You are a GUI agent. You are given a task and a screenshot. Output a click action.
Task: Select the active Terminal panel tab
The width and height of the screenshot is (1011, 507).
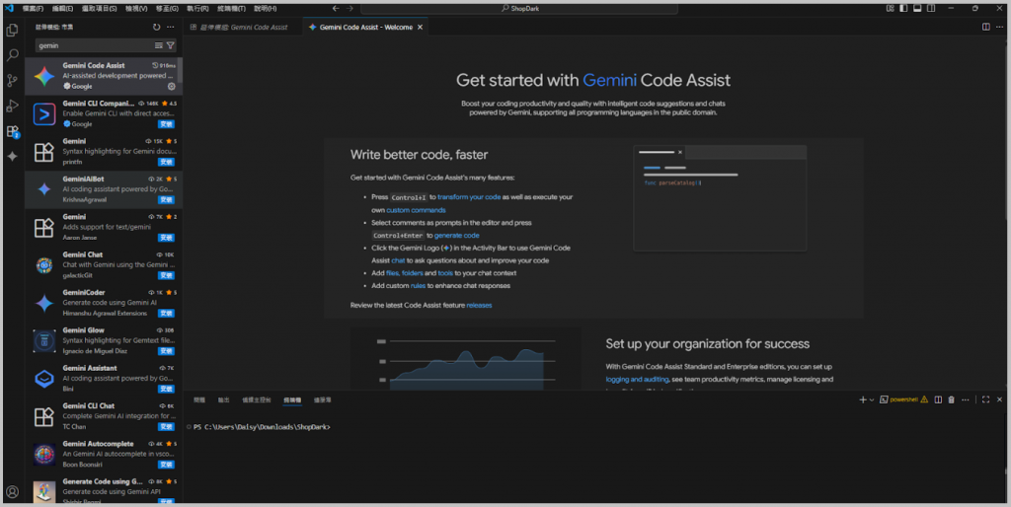(292, 400)
